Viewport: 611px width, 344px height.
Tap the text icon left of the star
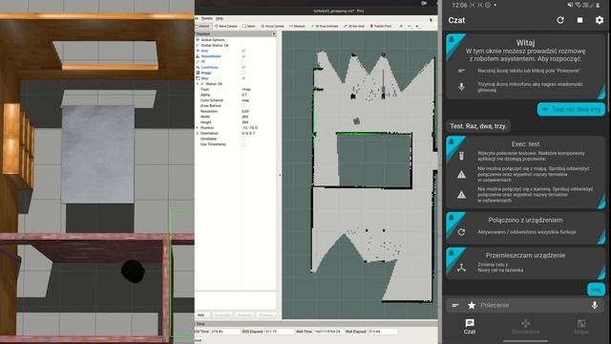pos(455,305)
